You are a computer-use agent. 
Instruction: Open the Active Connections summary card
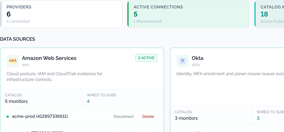pos(188,14)
